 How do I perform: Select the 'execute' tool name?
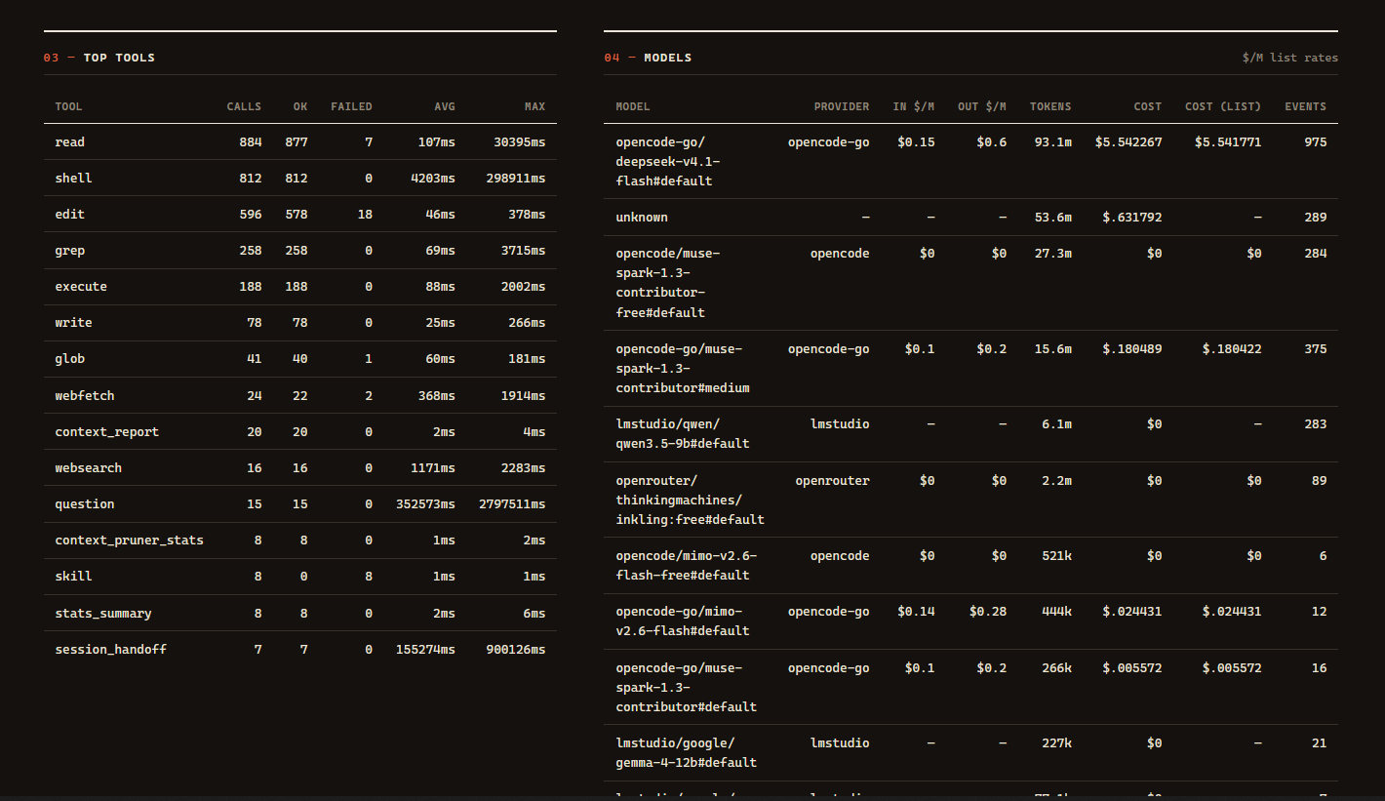81,287
